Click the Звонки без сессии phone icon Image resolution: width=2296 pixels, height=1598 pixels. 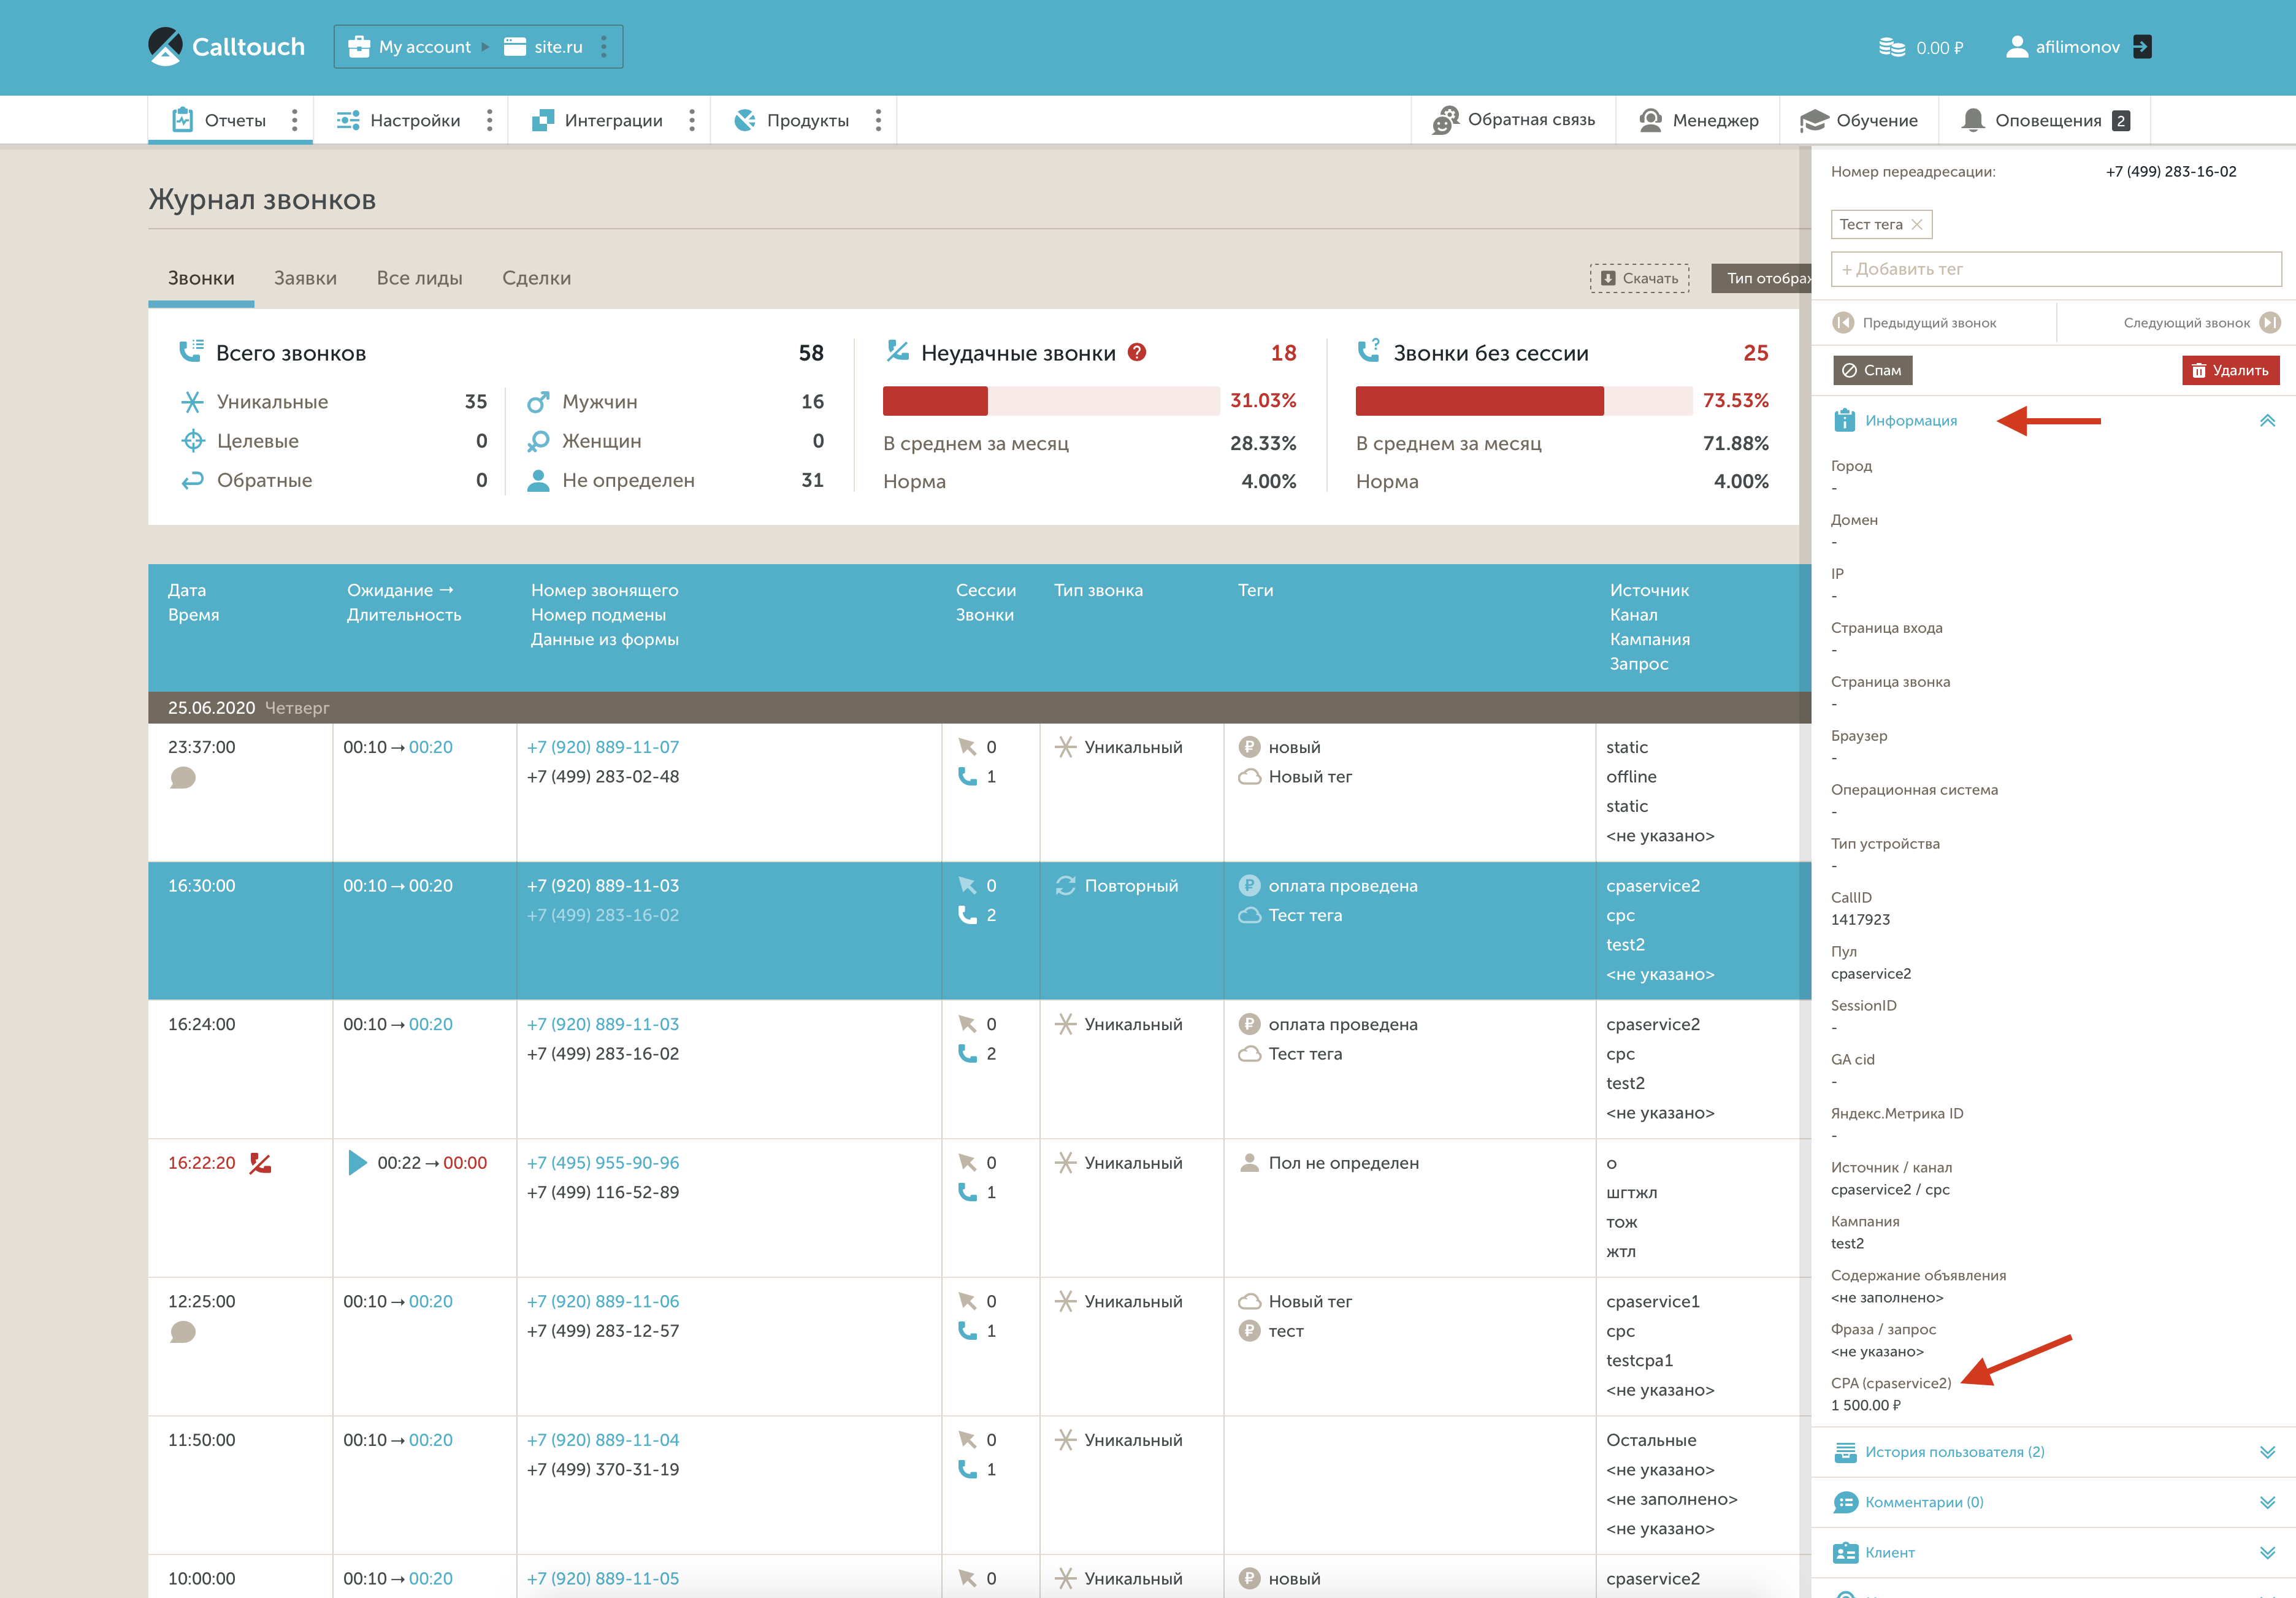(1368, 351)
